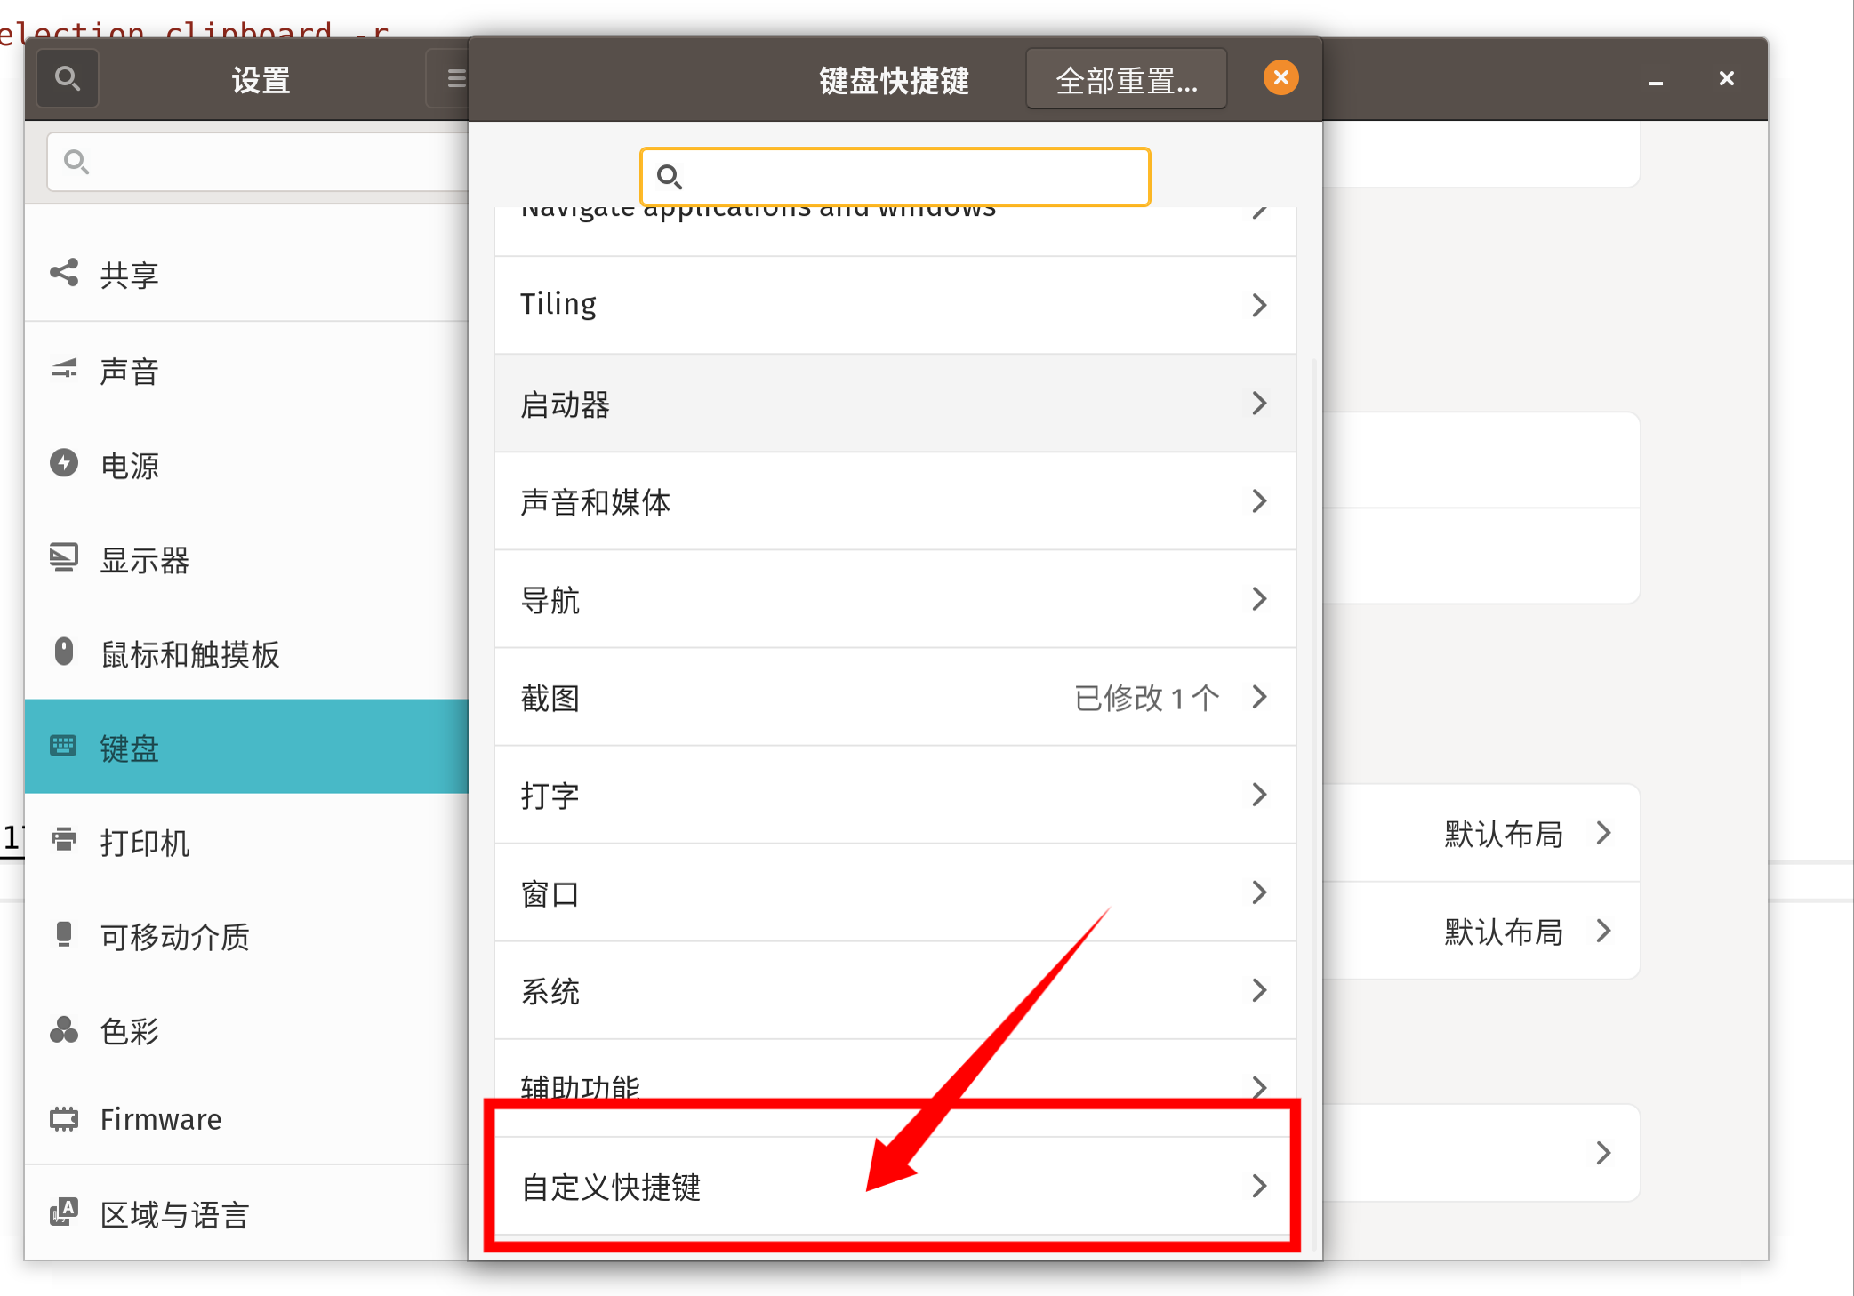Expand the 导航 navigation category

tap(895, 599)
